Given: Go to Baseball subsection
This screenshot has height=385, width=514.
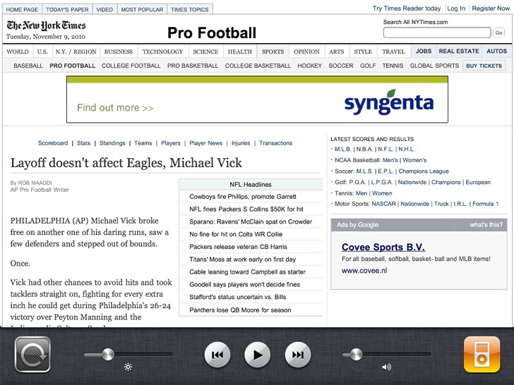Looking at the screenshot, I should click(x=28, y=66).
